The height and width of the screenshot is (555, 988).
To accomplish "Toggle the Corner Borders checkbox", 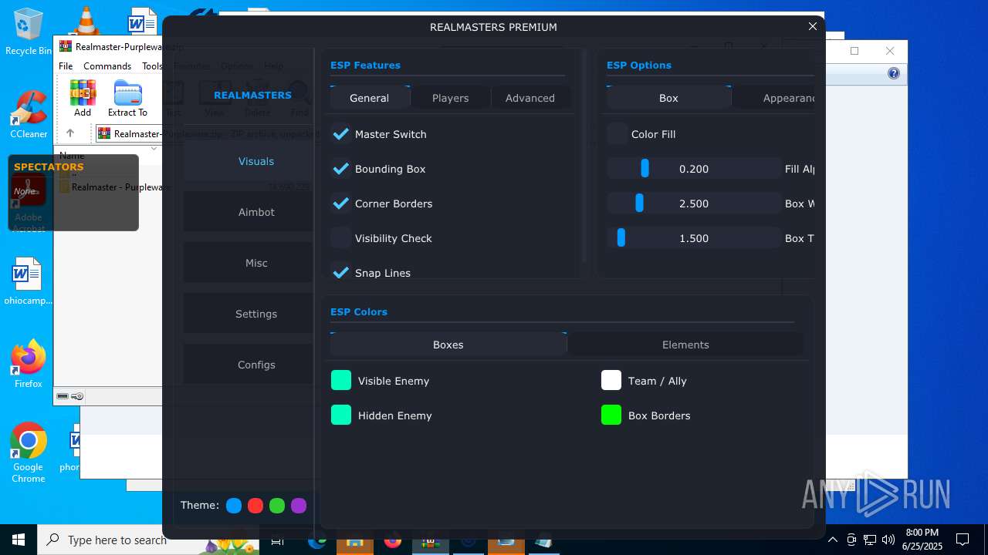I will coord(340,203).
